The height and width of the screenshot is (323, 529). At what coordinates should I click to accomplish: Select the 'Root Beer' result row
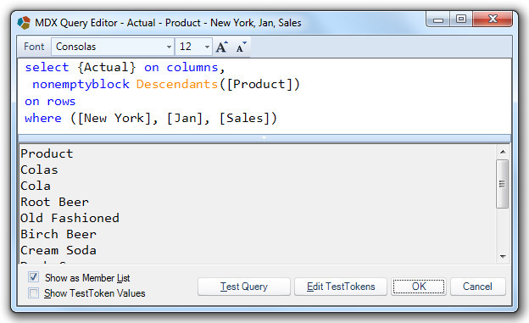(x=54, y=202)
